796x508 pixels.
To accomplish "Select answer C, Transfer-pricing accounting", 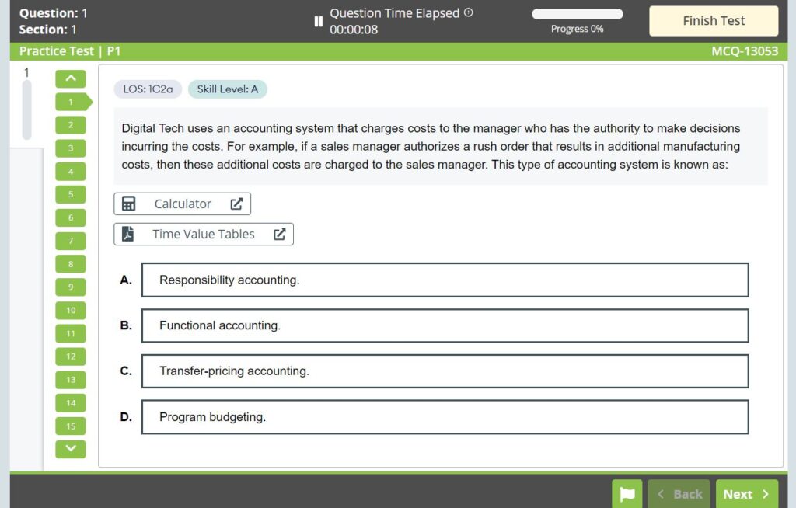I will (445, 371).
